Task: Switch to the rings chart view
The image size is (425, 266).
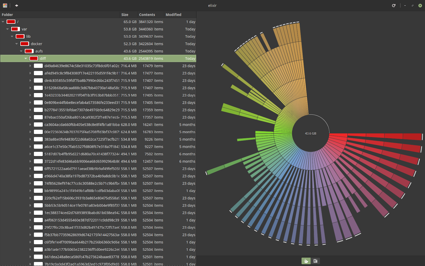Action: [306, 261]
